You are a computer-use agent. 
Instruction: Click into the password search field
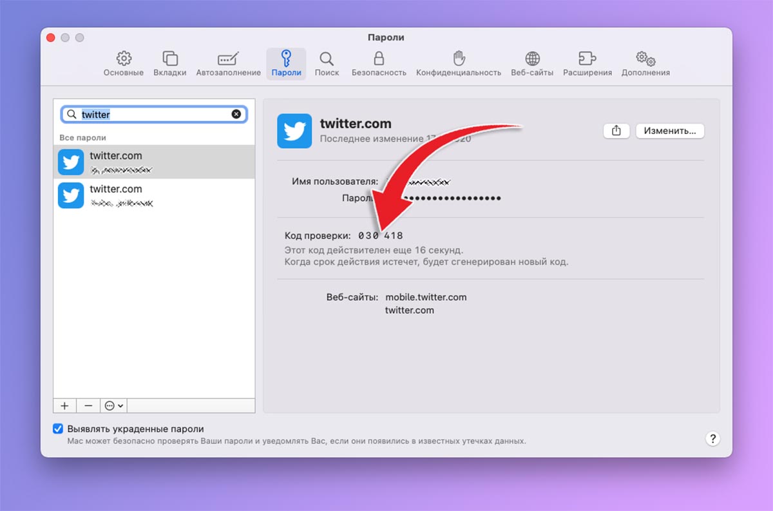click(x=154, y=114)
